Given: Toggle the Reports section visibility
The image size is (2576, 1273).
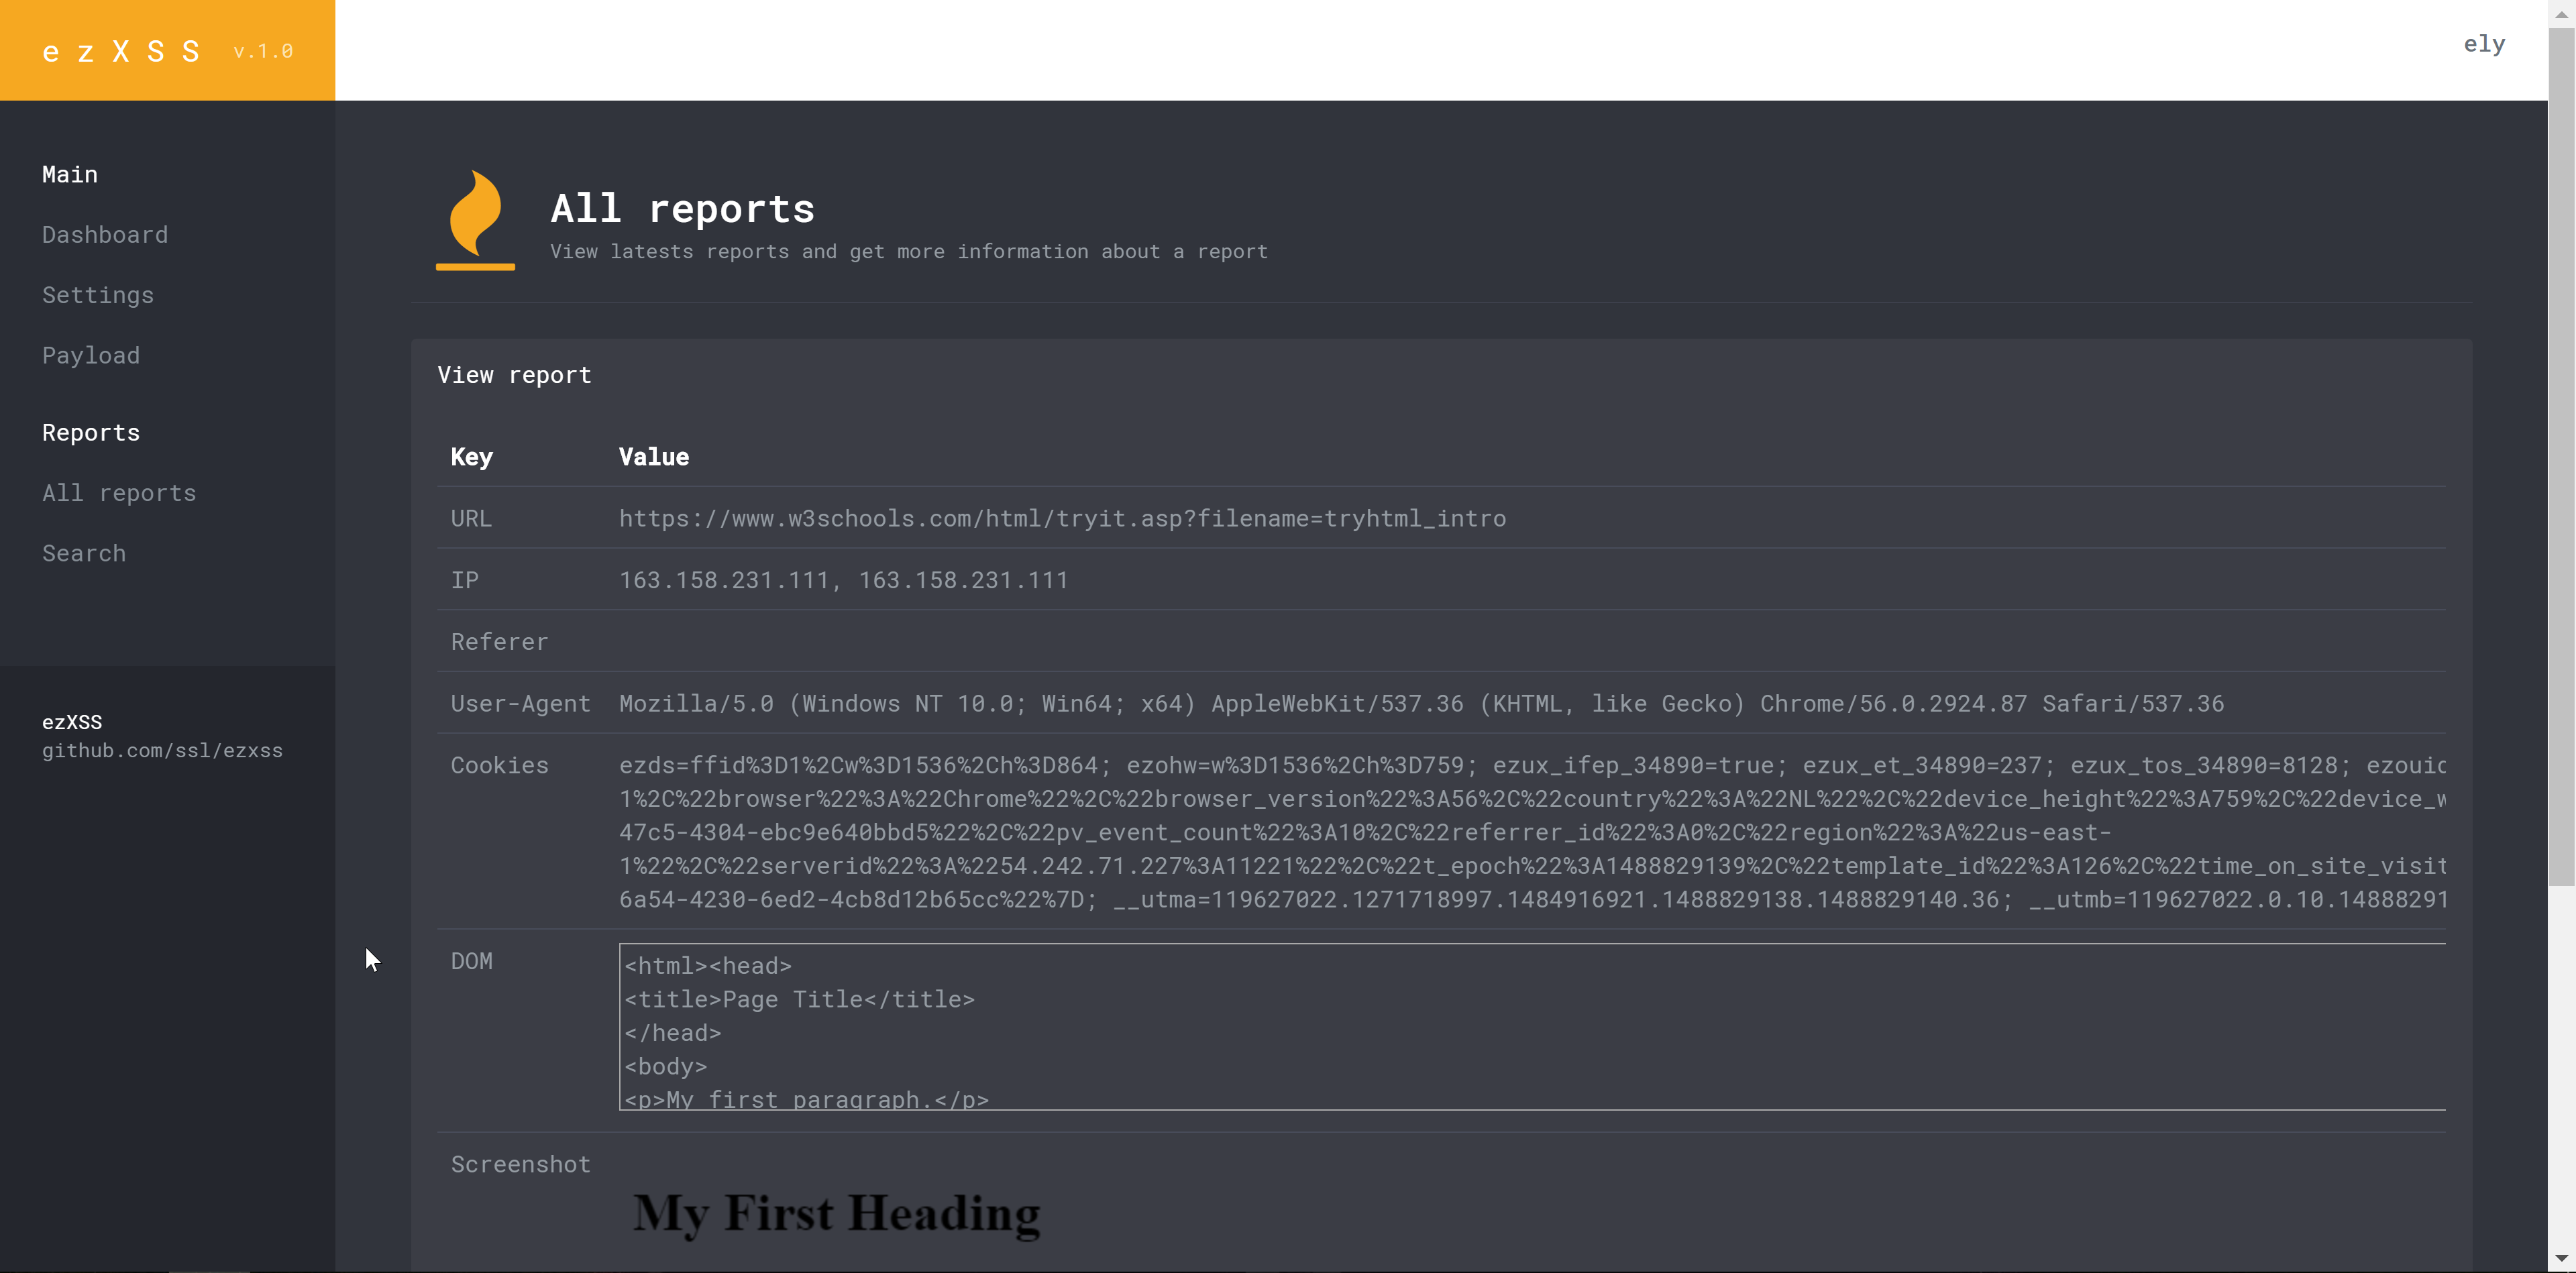Looking at the screenshot, I should [91, 431].
